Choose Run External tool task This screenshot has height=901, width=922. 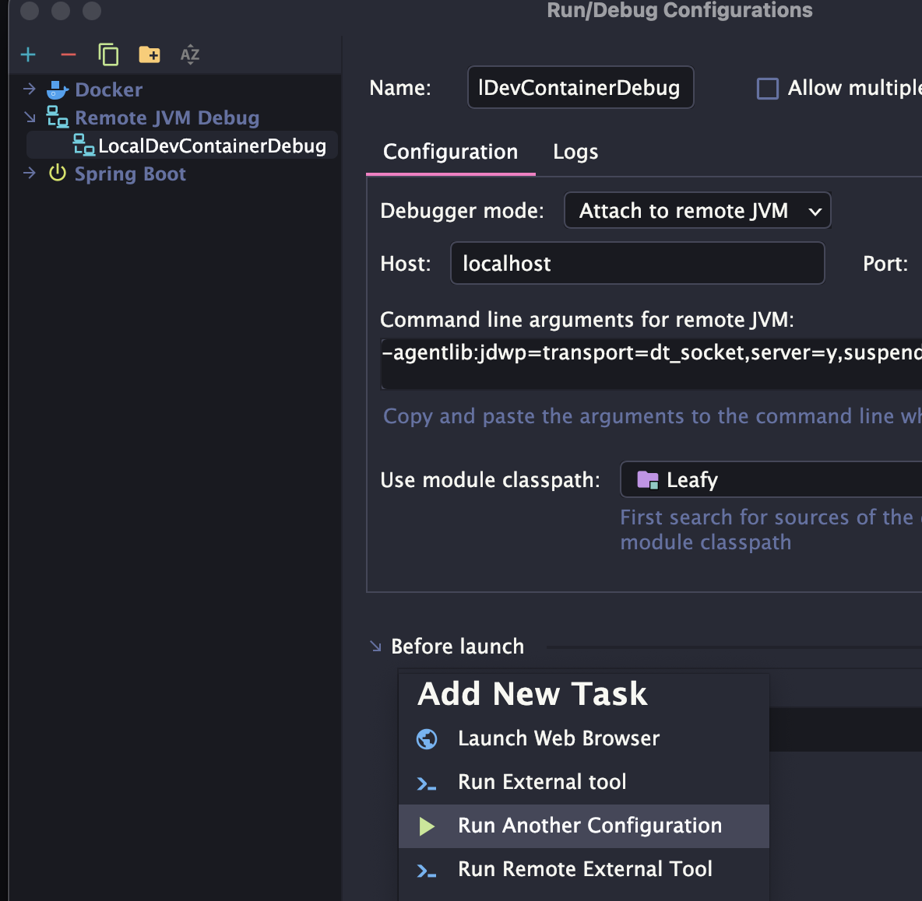click(584, 783)
